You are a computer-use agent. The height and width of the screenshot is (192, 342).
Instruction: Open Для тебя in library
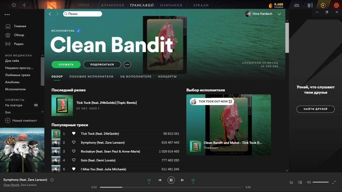[x=12, y=61]
